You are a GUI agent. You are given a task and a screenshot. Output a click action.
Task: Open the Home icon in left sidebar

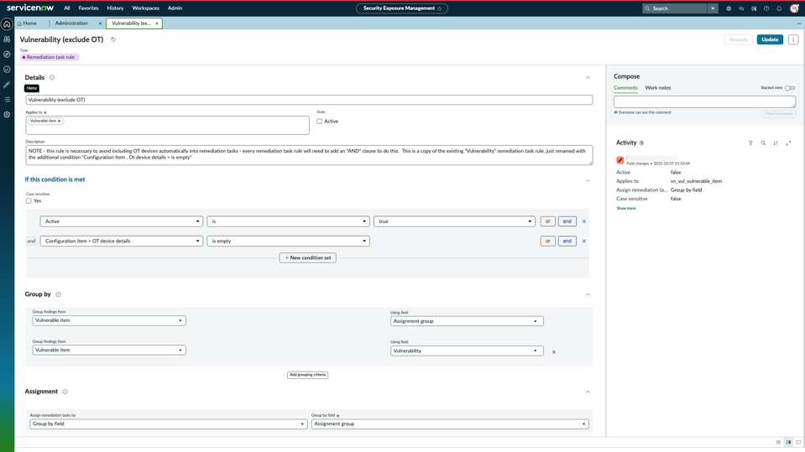pos(7,24)
